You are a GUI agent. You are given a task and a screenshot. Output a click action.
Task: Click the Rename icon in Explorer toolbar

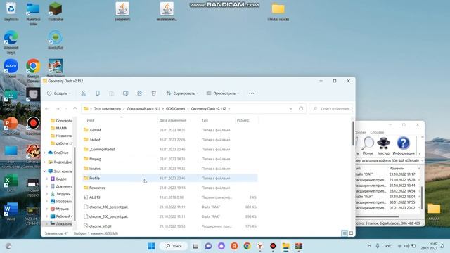pos(125,93)
